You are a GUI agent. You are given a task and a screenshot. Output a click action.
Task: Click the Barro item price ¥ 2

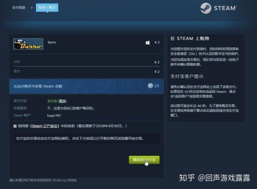coord(157,42)
